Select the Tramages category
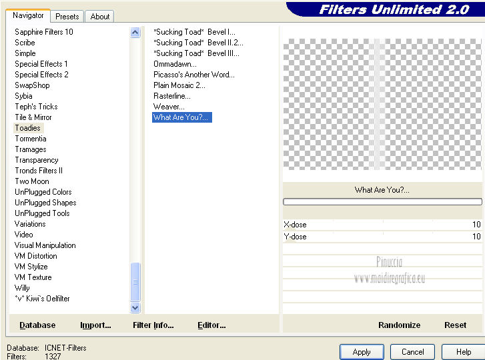 coord(31,149)
